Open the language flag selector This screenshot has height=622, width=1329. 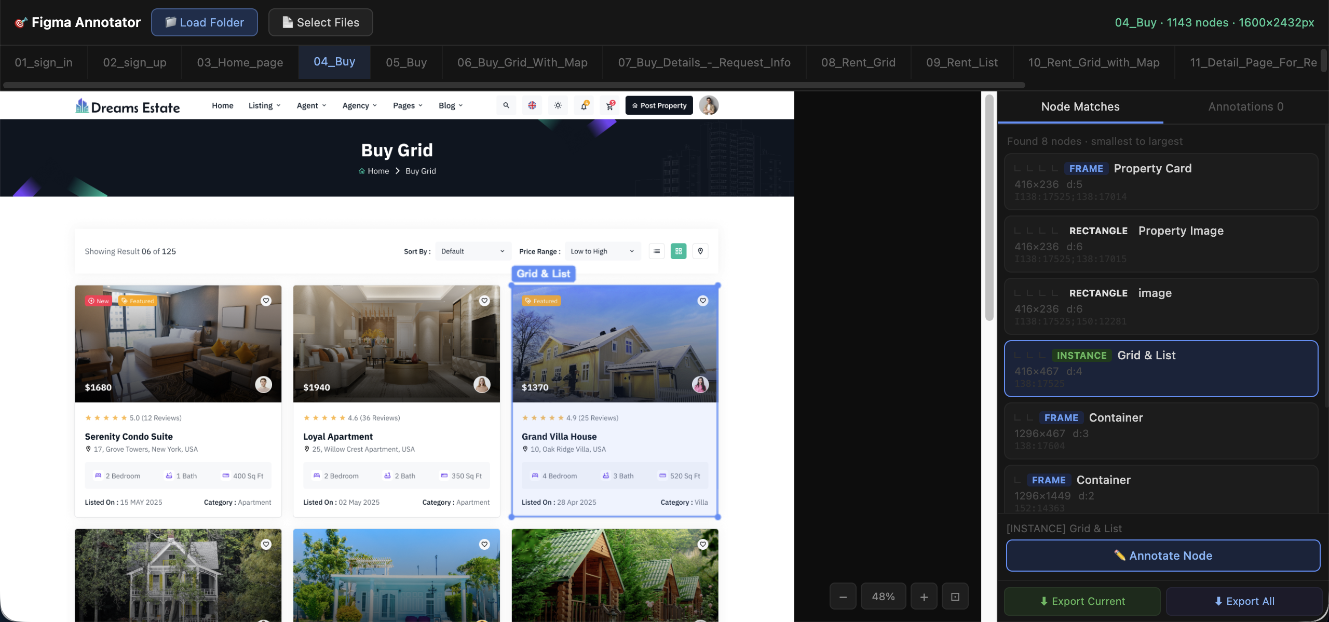click(532, 105)
